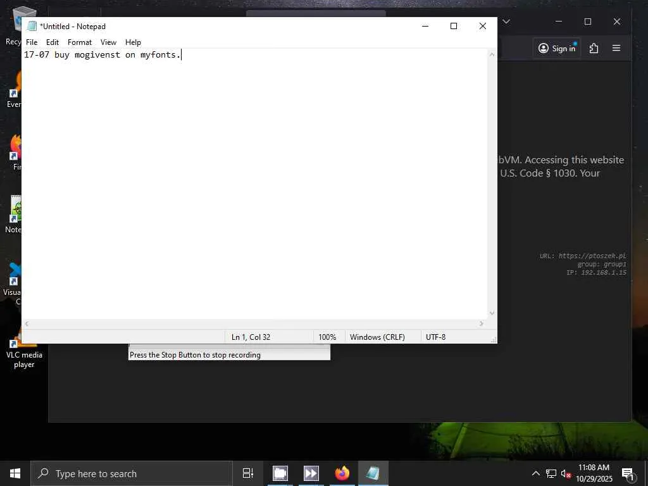Viewport: 648px width, 486px height.
Task: Select the Firefox desktop shortcut
Action: click(x=16, y=153)
